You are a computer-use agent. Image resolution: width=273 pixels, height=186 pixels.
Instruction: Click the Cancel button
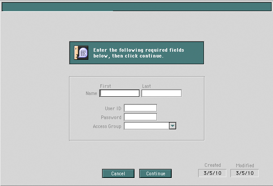tap(118, 174)
